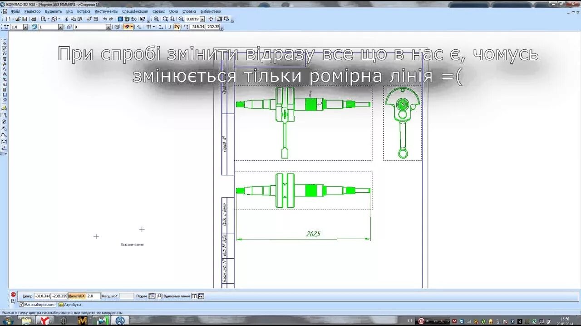The width and height of the screenshot is (581, 326).
Task: Click the Print icon
Action: coord(34,19)
